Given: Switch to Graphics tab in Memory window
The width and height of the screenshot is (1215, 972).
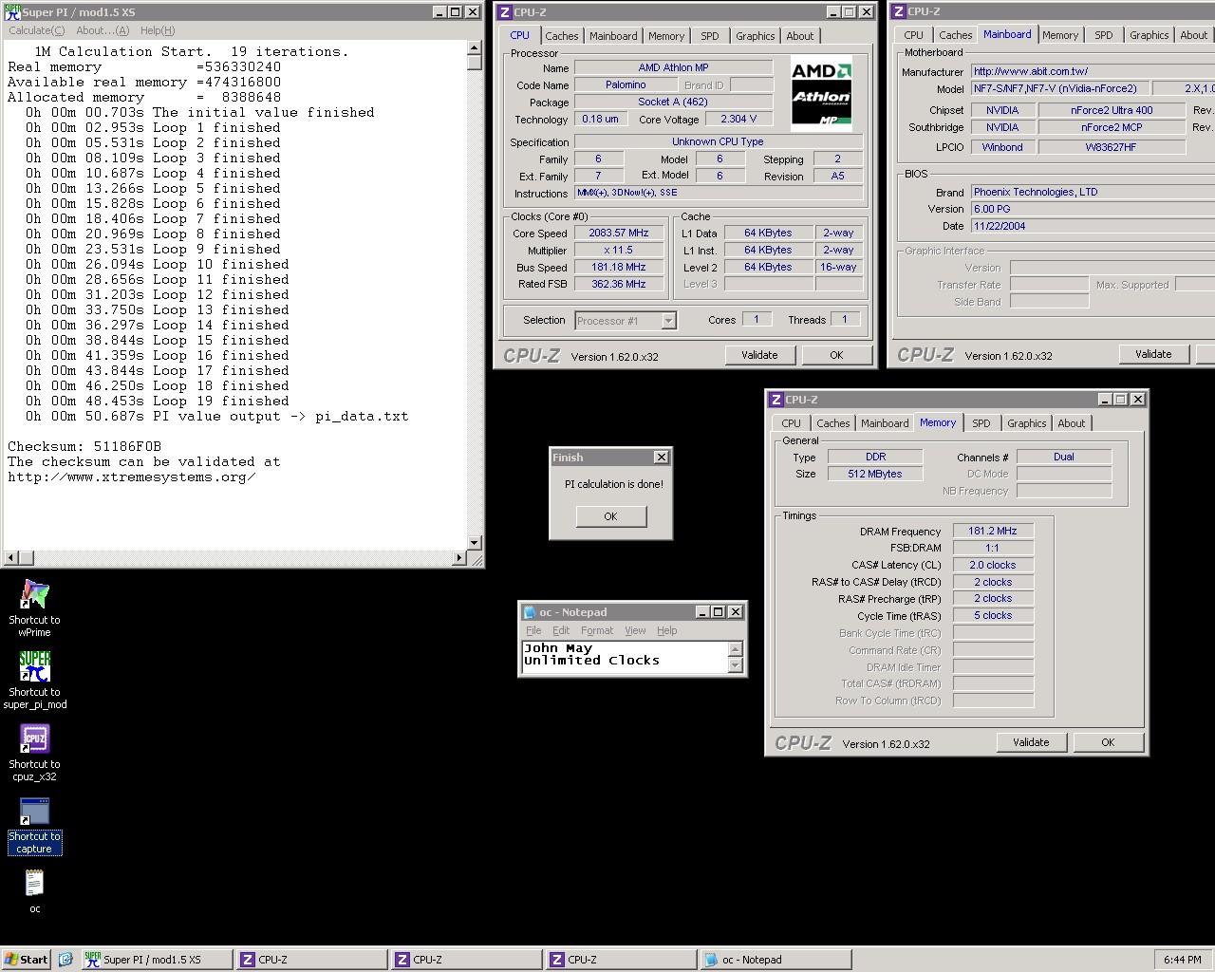Looking at the screenshot, I should [x=1026, y=423].
